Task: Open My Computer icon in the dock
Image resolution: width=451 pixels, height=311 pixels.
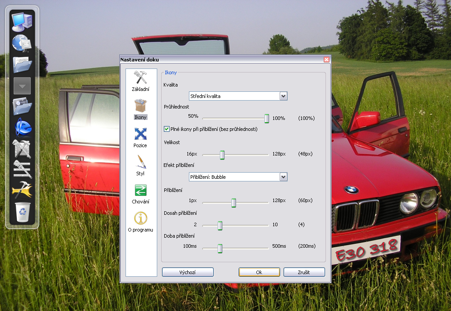Action: coord(22,22)
